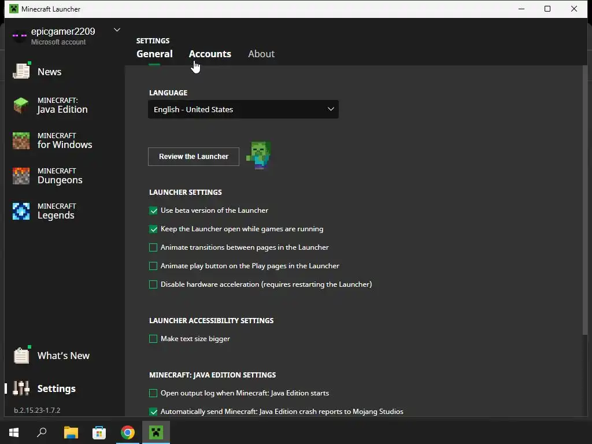
Task: Click the epicgamer2209 account avatar
Action: 19,35
